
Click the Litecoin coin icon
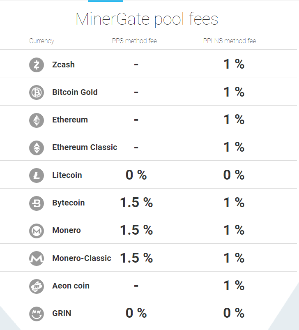37,175
